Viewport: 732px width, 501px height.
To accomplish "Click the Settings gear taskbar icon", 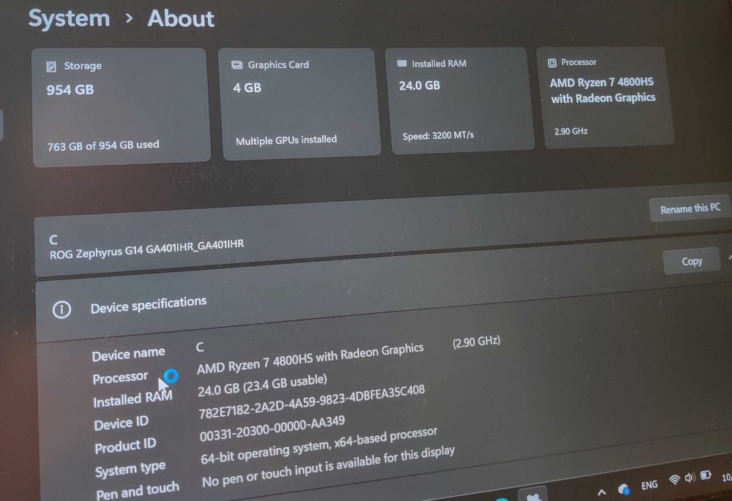I will point(533,497).
